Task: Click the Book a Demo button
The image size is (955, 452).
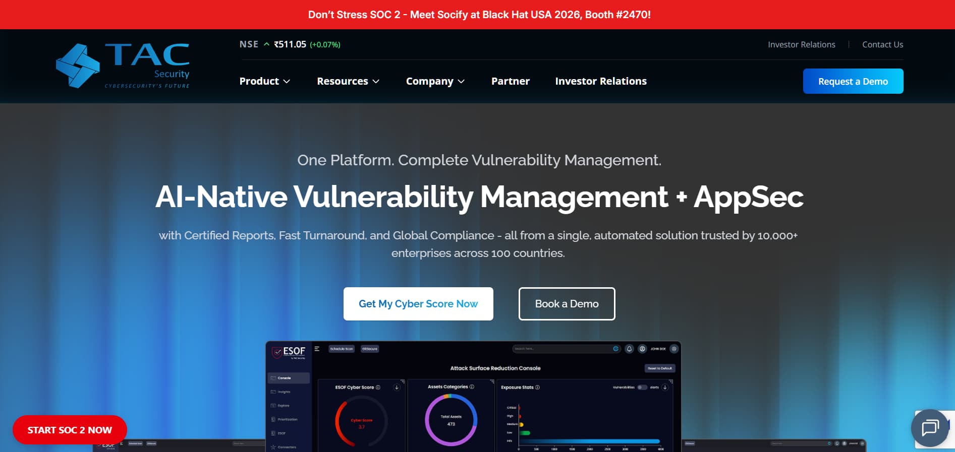Action: 567,304
